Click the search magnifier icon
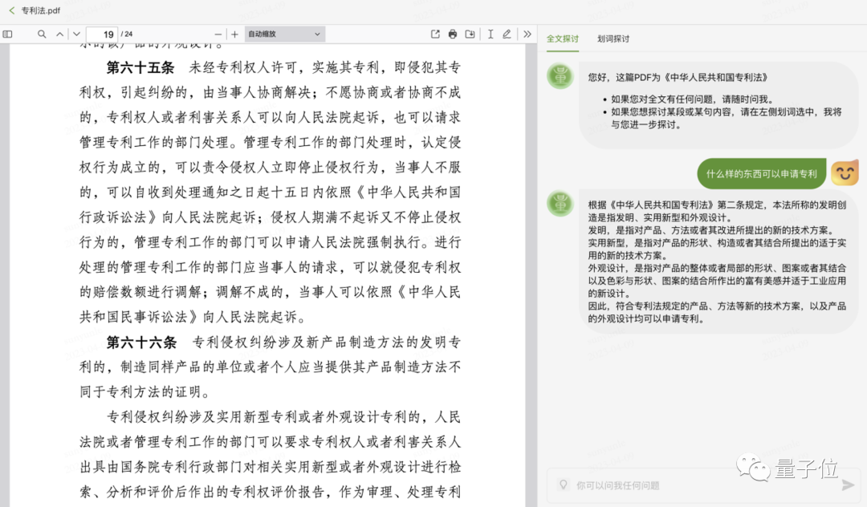This screenshot has height=507, width=867. tap(41, 34)
